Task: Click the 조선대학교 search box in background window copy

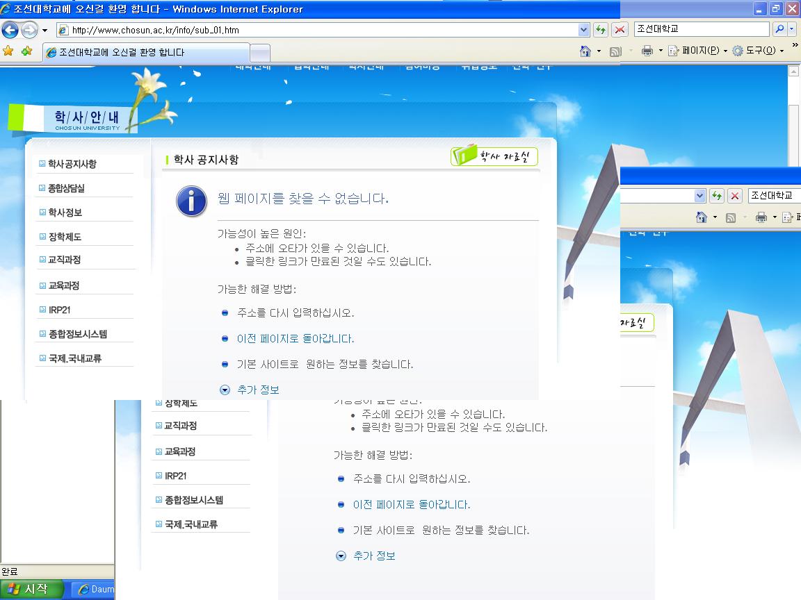Action: point(775,195)
